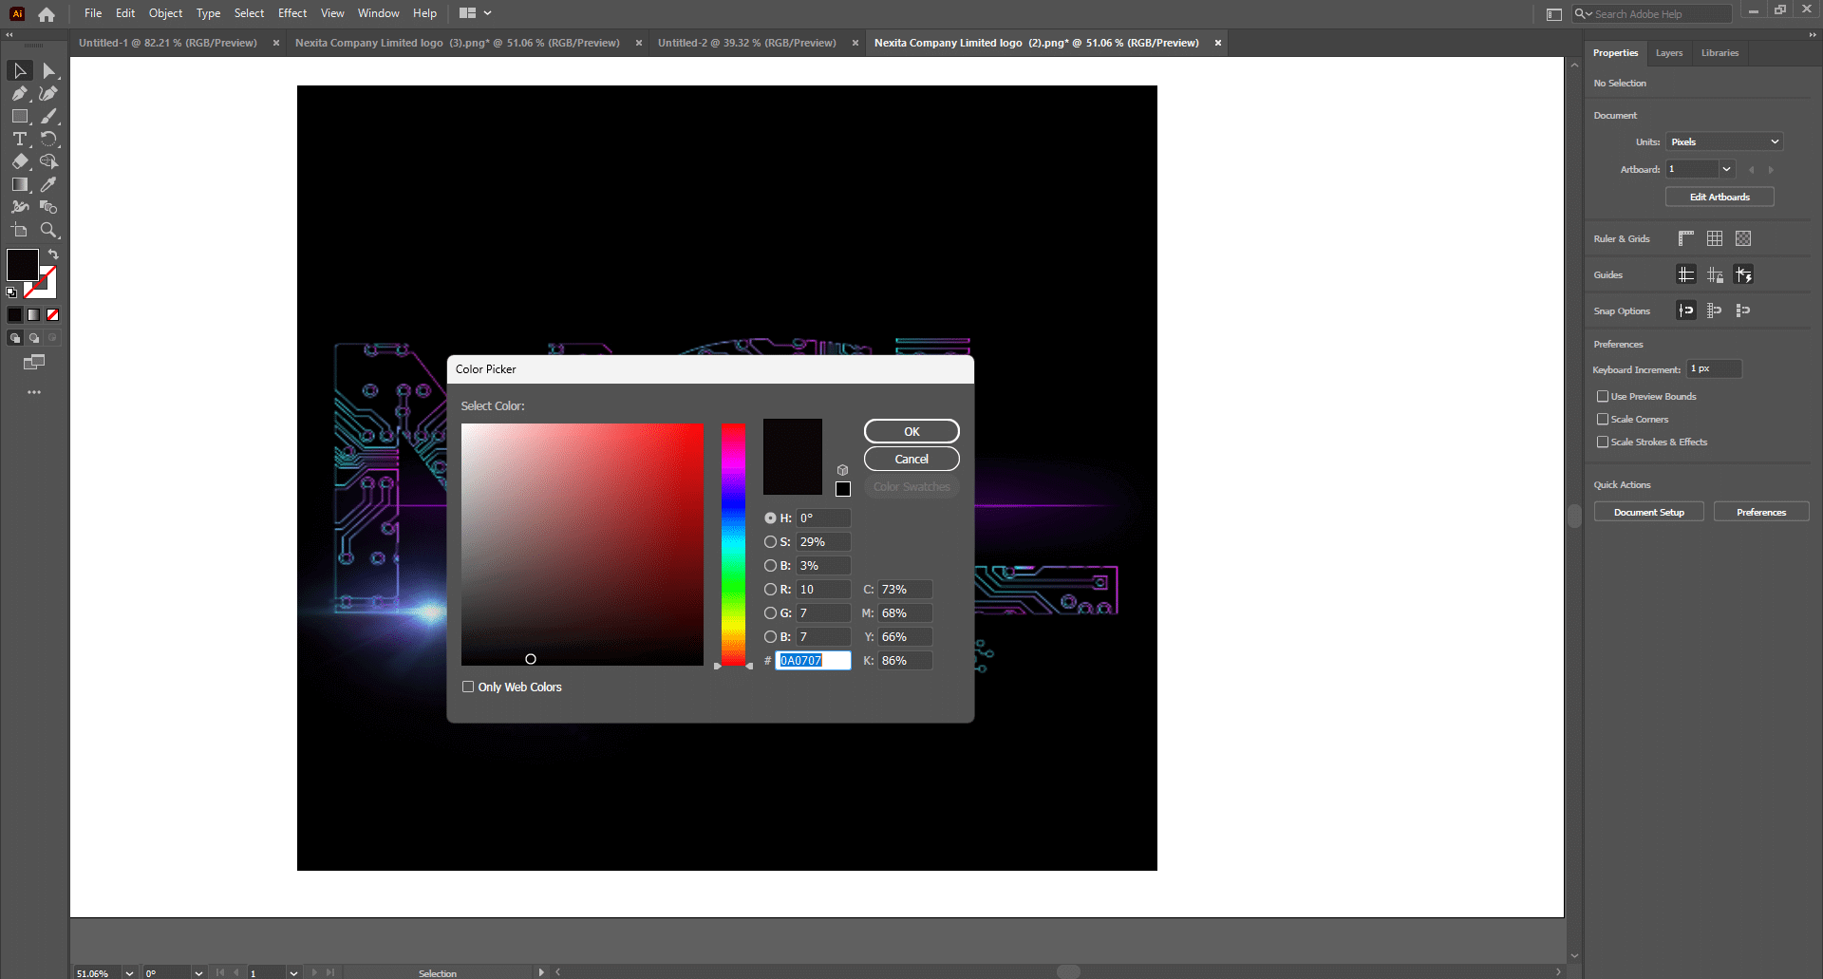1823x979 pixels.
Task: Enable Only Web Colors checkbox
Action: point(468,687)
